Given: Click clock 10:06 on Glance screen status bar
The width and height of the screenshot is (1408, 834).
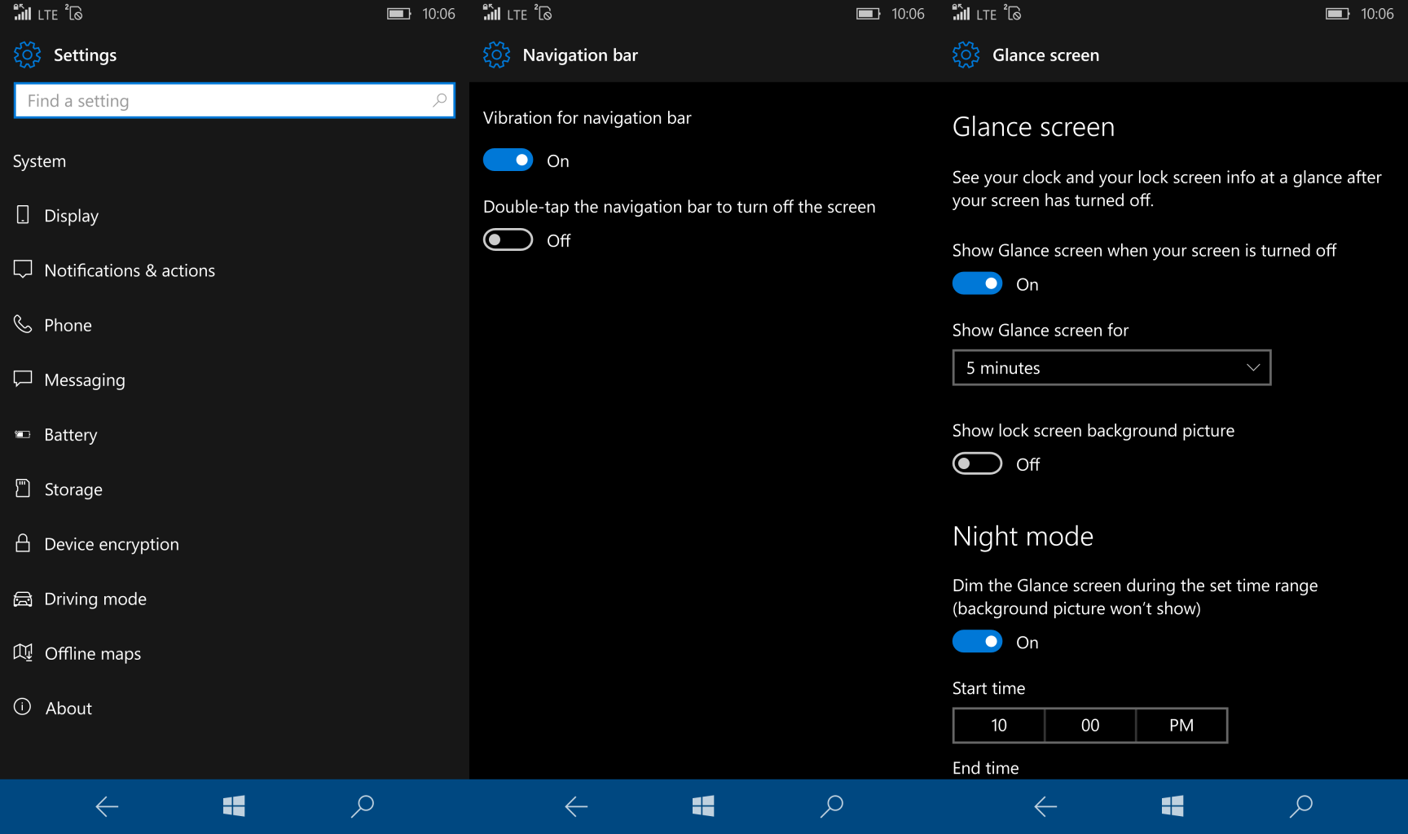Looking at the screenshot, I should pyautogui.click(x=1377, y=14).
